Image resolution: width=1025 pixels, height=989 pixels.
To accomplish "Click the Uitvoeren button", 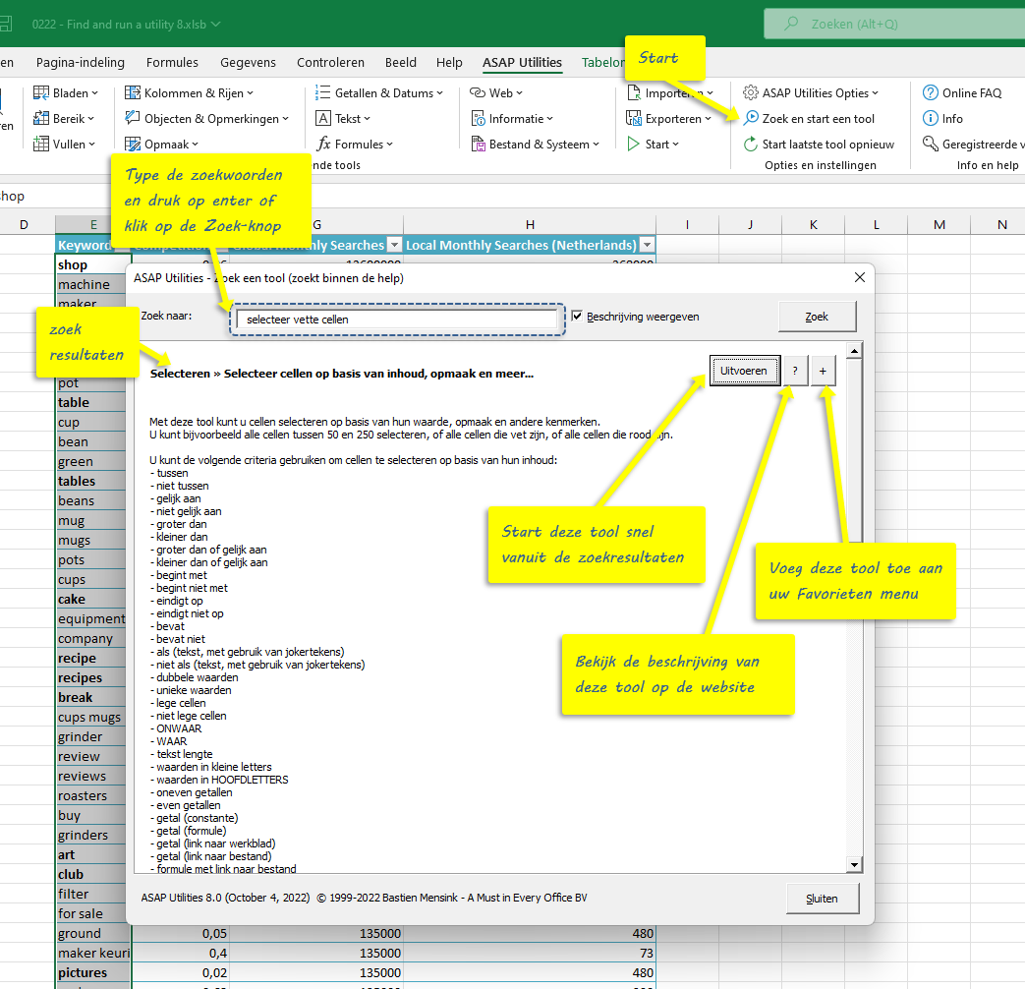I will 744,371.
